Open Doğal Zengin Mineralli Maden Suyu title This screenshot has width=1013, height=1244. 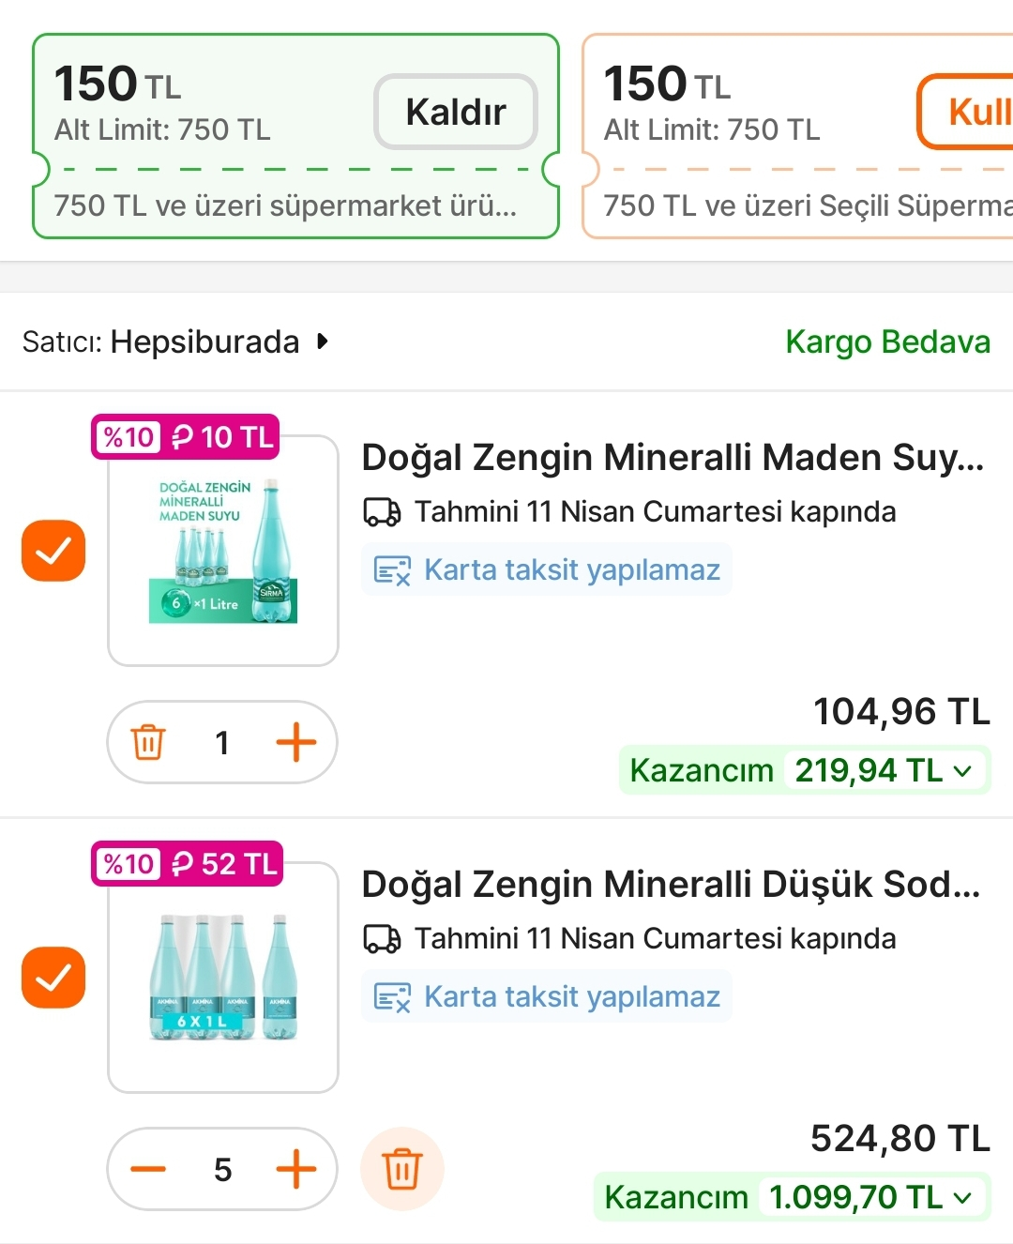[x=673, y=458]
